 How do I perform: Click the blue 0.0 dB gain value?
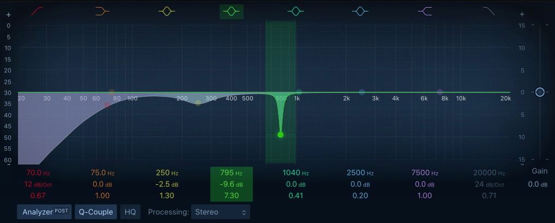[361, 184]
